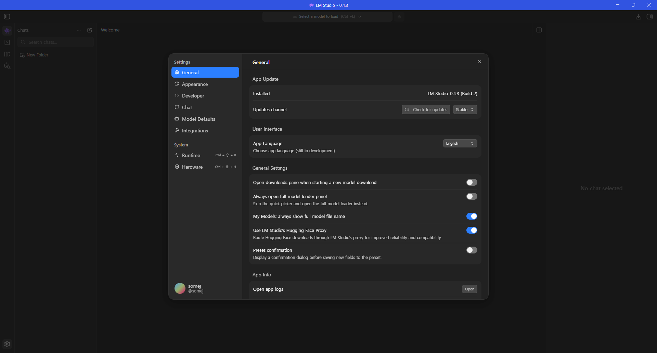Click Open button for app logs
The width and height of the screenshot is (657, 353).
coord(469,289)
